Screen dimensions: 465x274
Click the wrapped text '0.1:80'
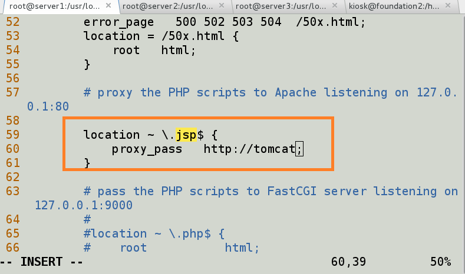(x=48, y=106)
